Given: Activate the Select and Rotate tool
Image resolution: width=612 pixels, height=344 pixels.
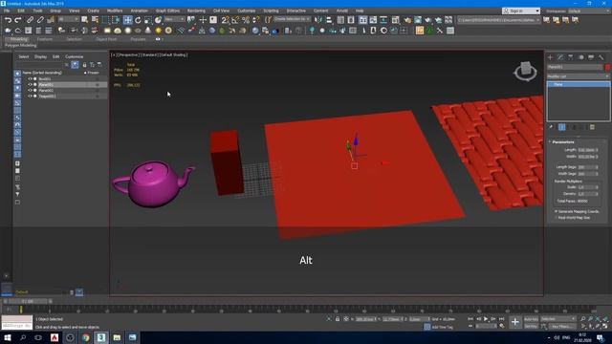Looking at the screenshot, I should [x=138, y=20].
